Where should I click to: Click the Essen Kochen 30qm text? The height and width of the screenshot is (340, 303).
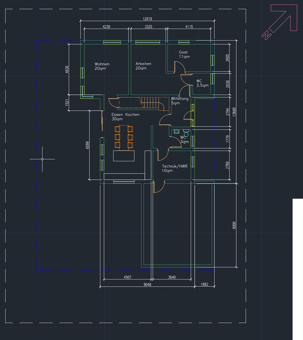pyautogui.click(x=125, y=117)
